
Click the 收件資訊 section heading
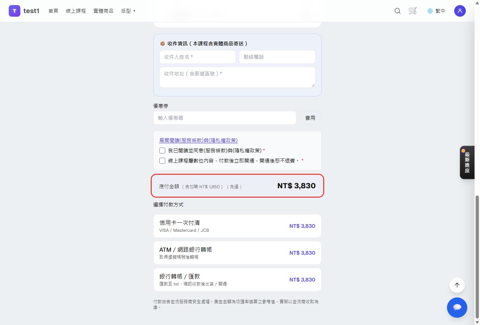click(x=204, y=44)
